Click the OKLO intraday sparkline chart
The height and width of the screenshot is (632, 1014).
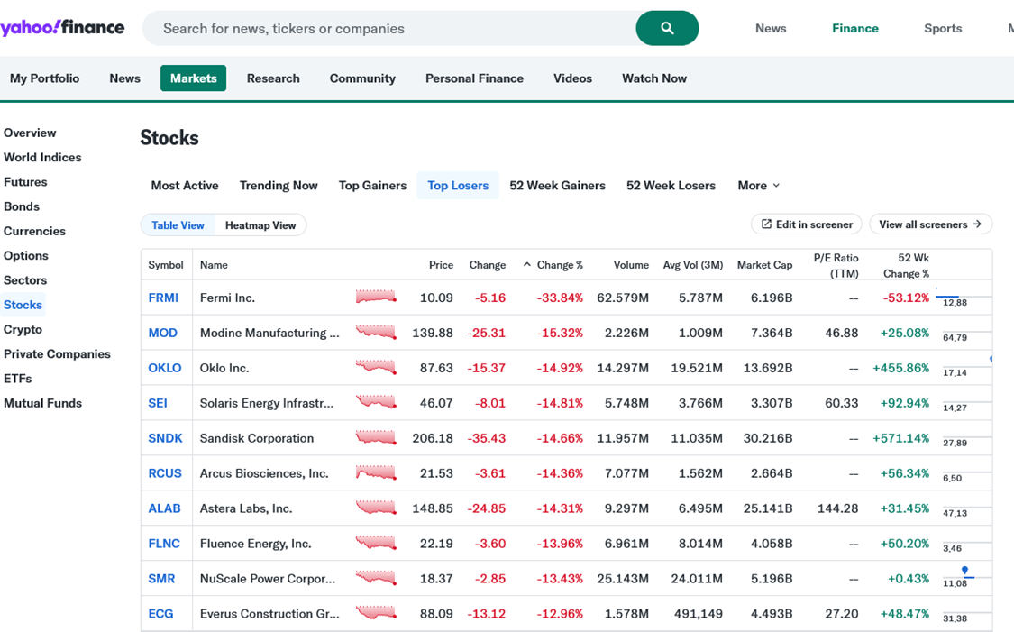(x=376, y=368)
